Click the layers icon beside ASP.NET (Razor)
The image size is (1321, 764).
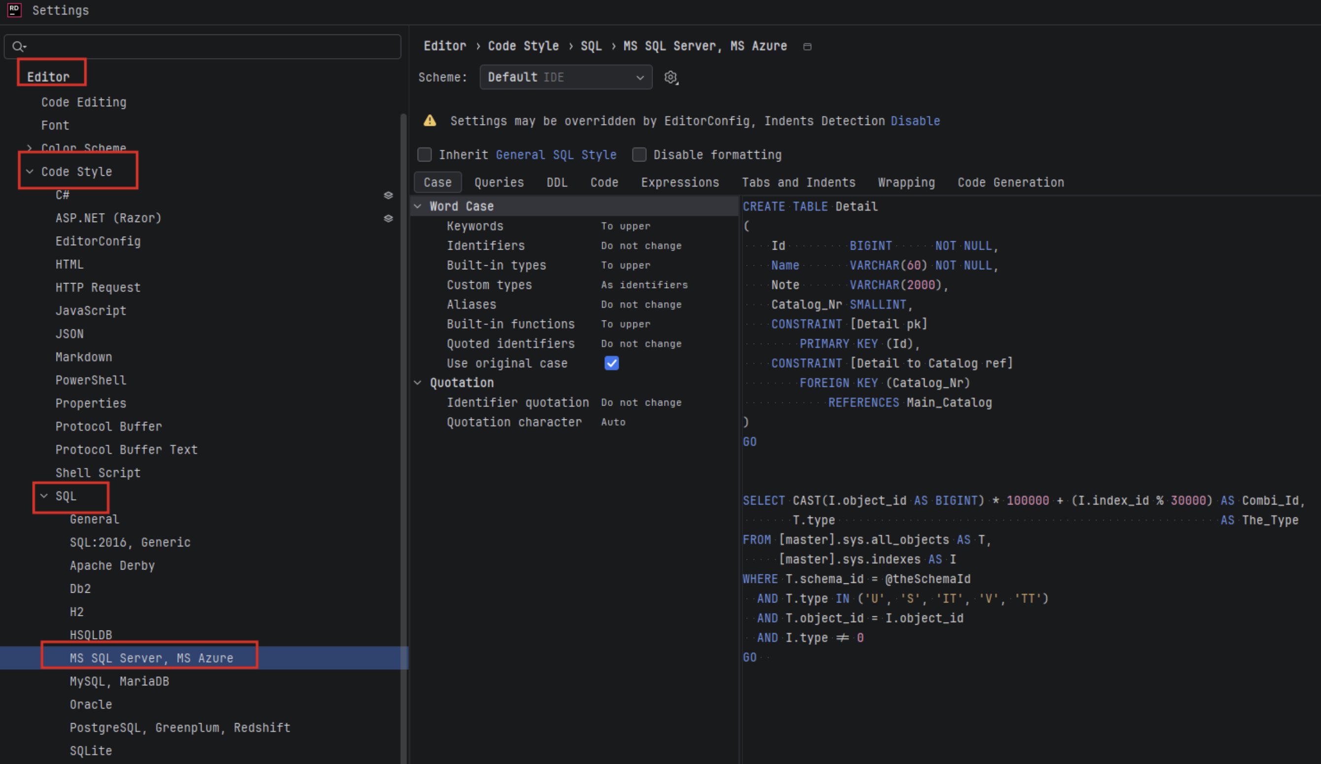tap(388, 218)
